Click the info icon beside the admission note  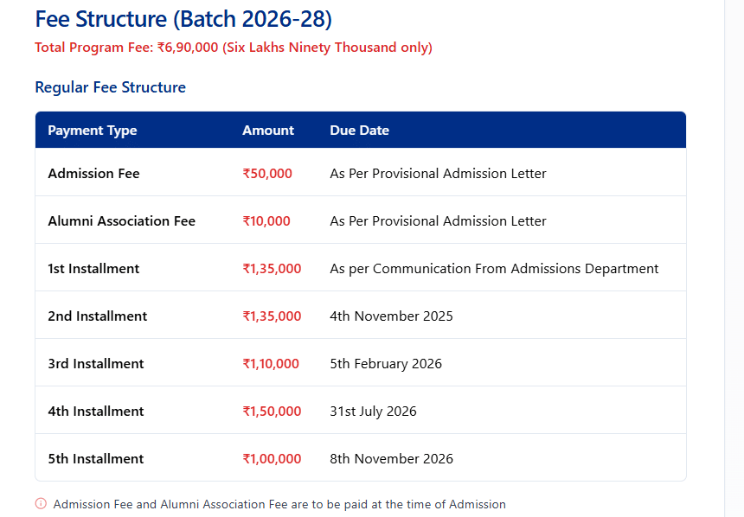point(41,504)
